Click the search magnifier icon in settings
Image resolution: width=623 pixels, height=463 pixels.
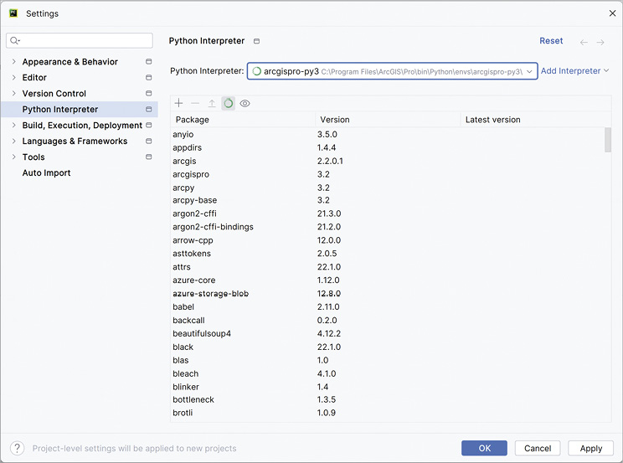[15, 40]
